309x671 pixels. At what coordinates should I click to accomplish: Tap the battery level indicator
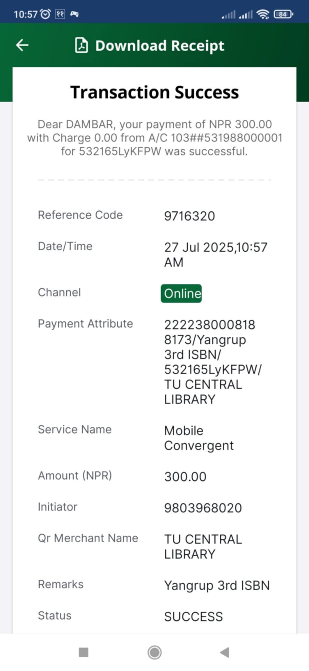click(x=283, y=14)
